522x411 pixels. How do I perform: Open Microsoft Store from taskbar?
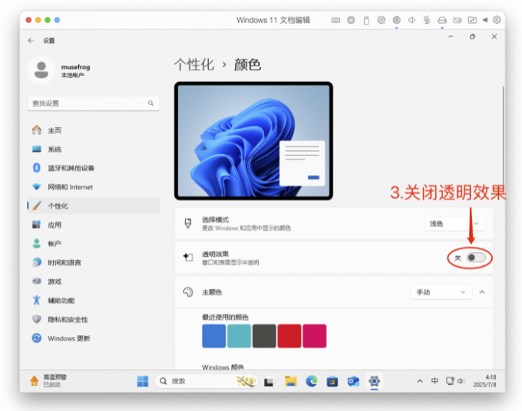point(332,381)
